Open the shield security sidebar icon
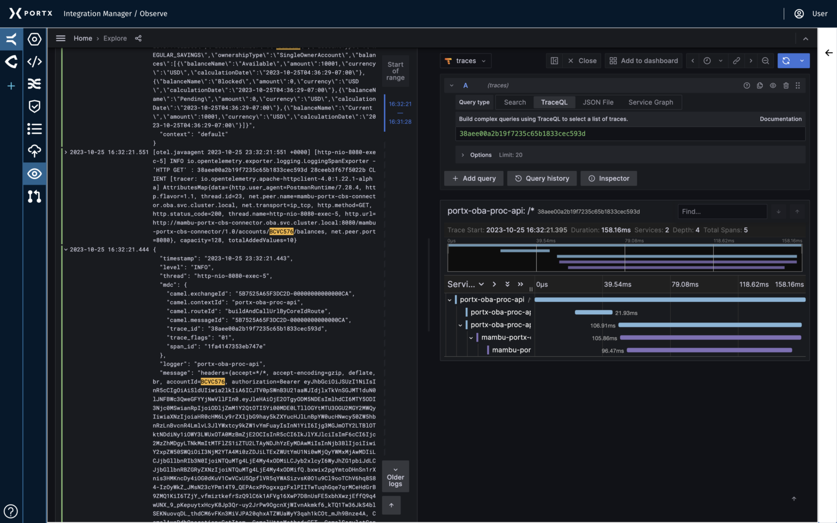837x523 pixels. tap(34, 106)
